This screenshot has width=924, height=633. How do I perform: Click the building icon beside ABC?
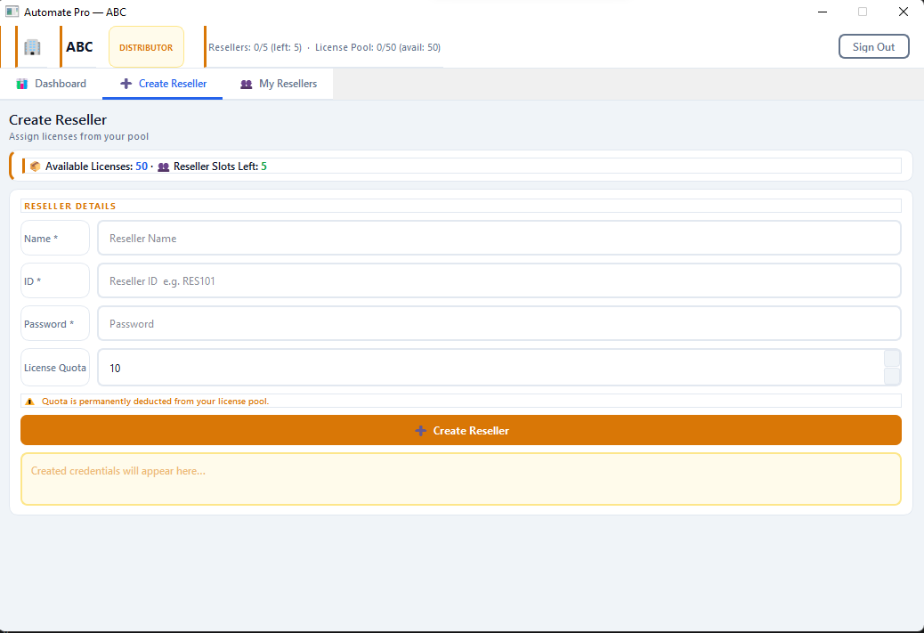coord(32,47)
